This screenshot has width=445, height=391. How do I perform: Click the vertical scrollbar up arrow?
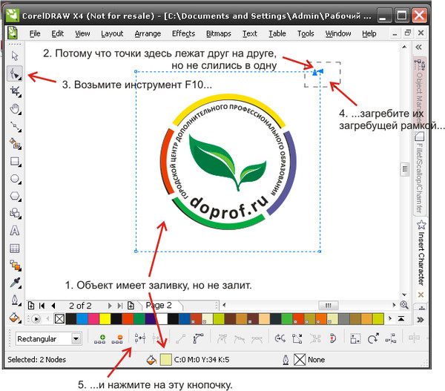[x=404, y=47]
